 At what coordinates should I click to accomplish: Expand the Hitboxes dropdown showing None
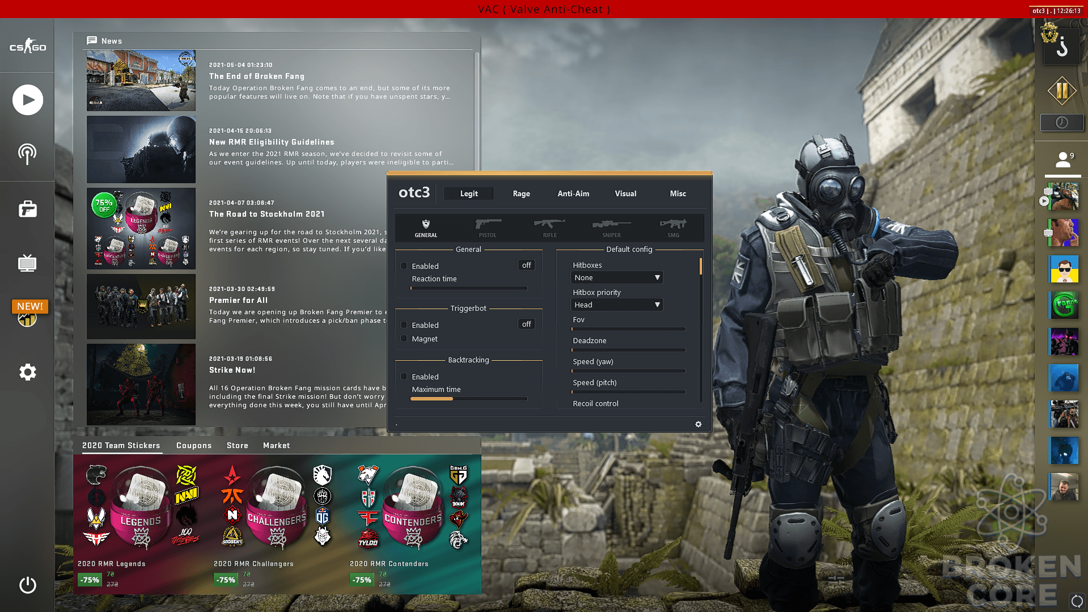[x=616, y=277]
